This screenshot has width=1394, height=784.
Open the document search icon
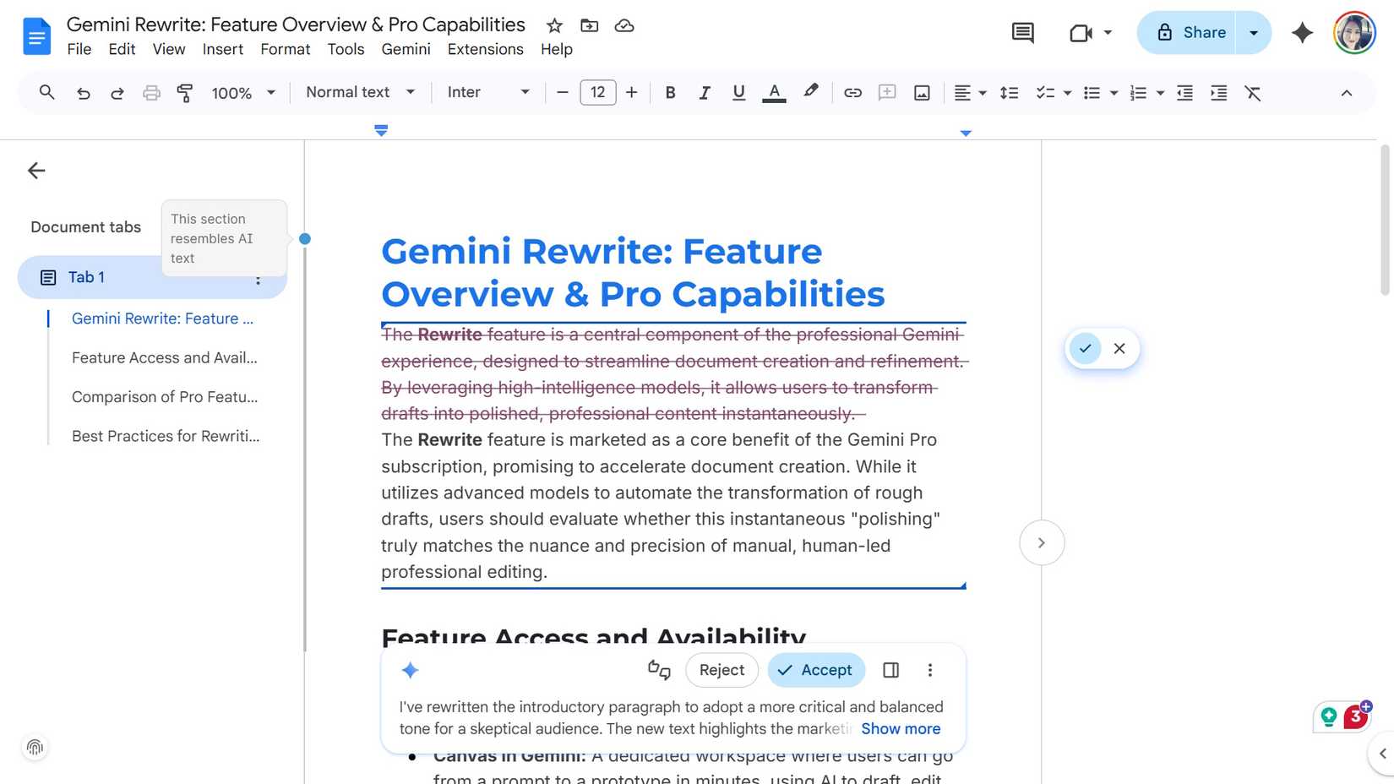(x=46, y=93)
